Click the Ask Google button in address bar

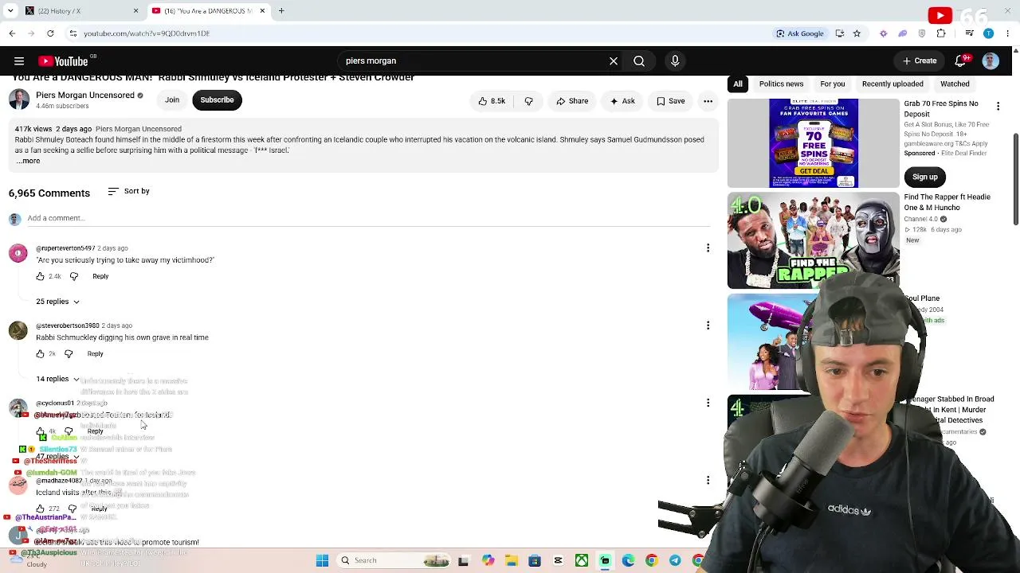coord(800,33)
